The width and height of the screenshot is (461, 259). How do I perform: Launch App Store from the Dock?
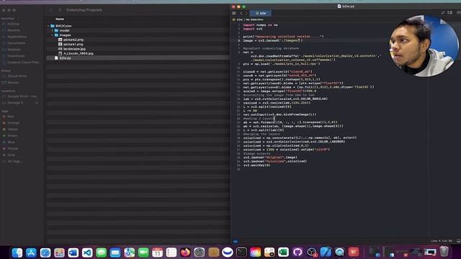[31, 253]
